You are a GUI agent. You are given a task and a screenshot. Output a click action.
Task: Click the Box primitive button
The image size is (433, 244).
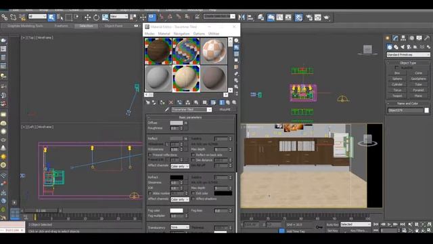[397, 73]
